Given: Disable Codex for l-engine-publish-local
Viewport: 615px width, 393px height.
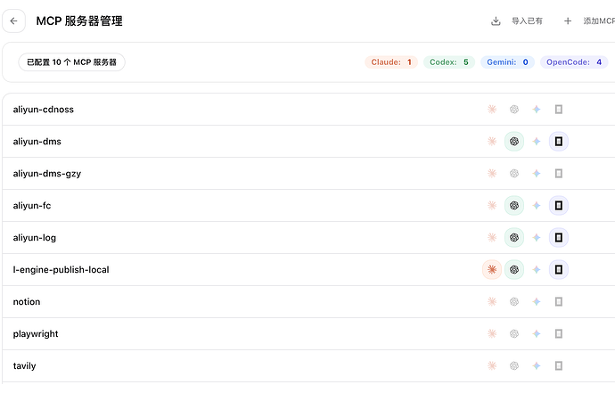Looking at the screenshot, I should 514,270.
